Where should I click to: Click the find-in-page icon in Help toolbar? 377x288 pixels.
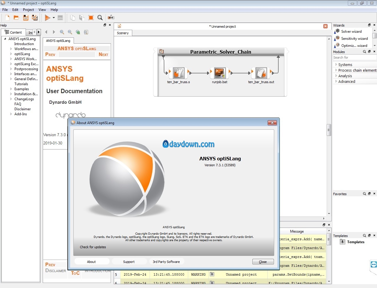(86, 32)
